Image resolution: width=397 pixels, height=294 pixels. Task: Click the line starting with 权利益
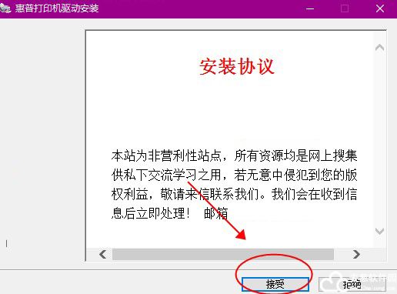pos(234,194)
